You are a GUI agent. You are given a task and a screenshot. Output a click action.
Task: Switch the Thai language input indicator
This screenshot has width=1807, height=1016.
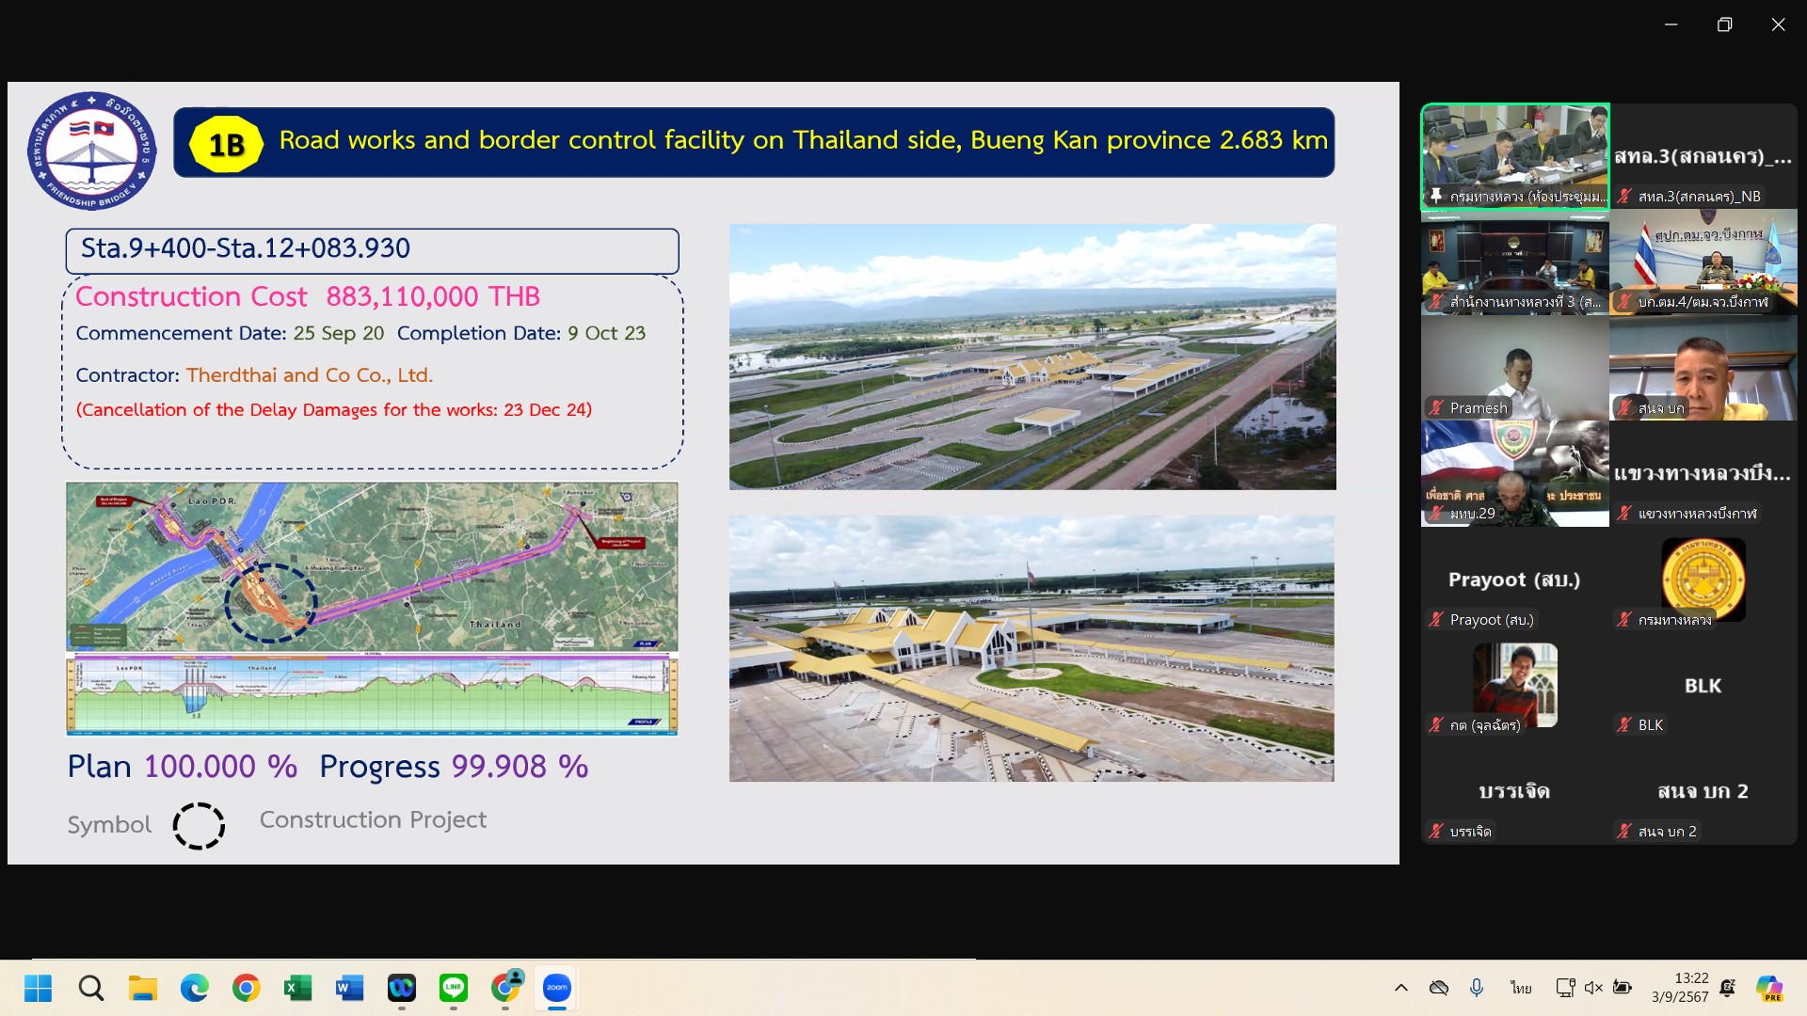tap(1521, 987)
